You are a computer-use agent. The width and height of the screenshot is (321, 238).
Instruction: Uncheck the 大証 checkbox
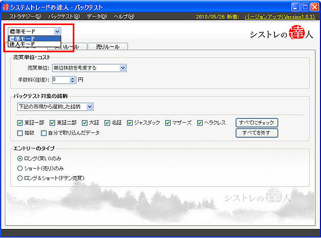(85, 123)
